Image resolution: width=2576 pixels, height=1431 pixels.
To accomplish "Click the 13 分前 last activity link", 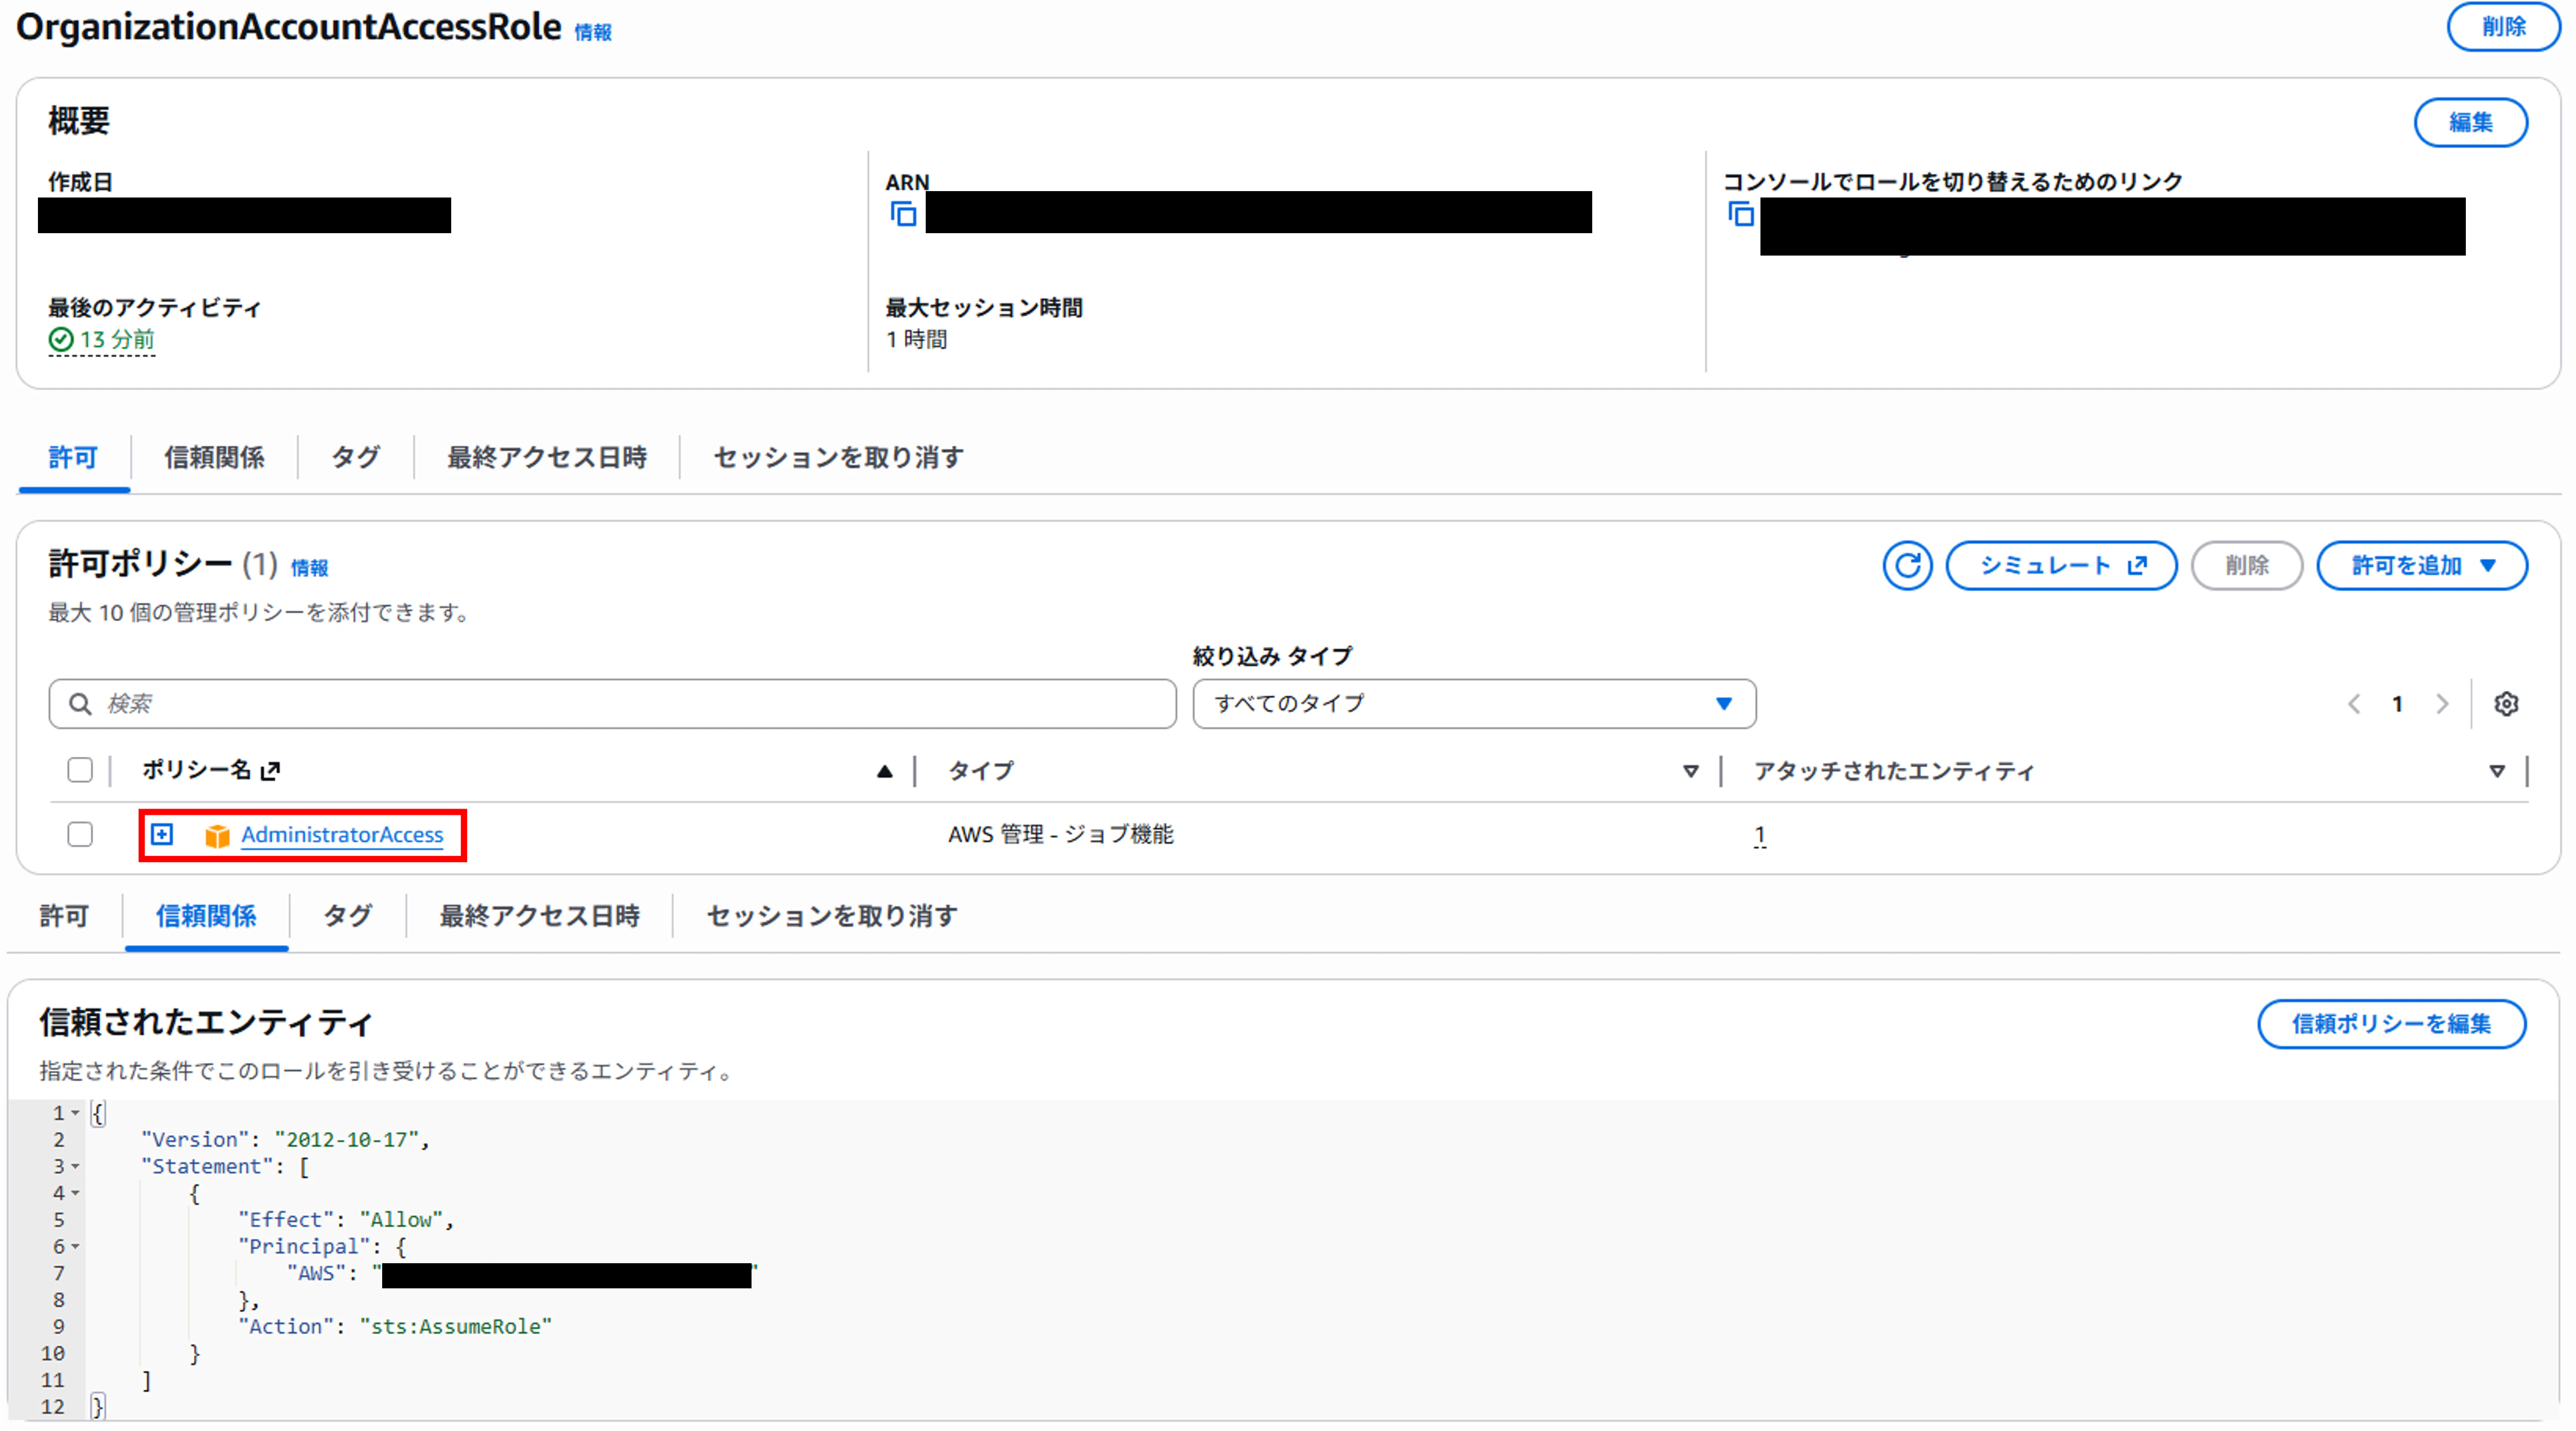I will pyautogui.click(x=117, y=340).
